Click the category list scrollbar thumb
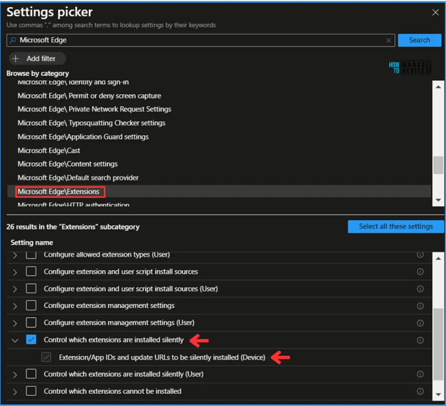The width and height of the screenshot is (446, 406). pyautogui.click(x=438, y=165)
